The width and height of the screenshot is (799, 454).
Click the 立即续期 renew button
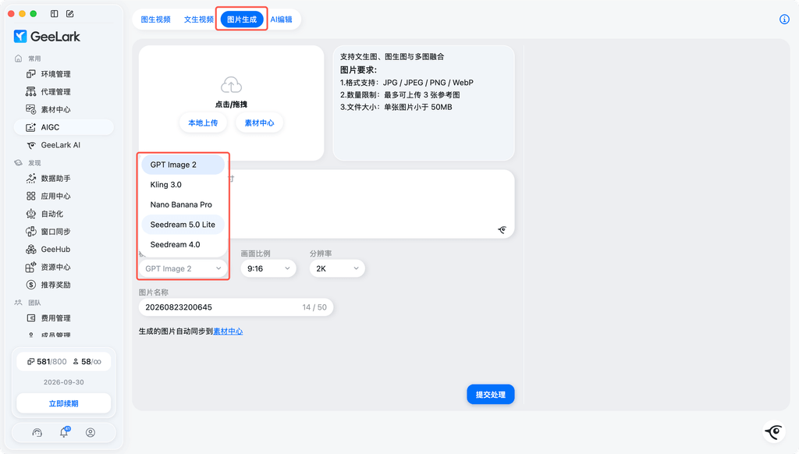[x=64, y=403]
